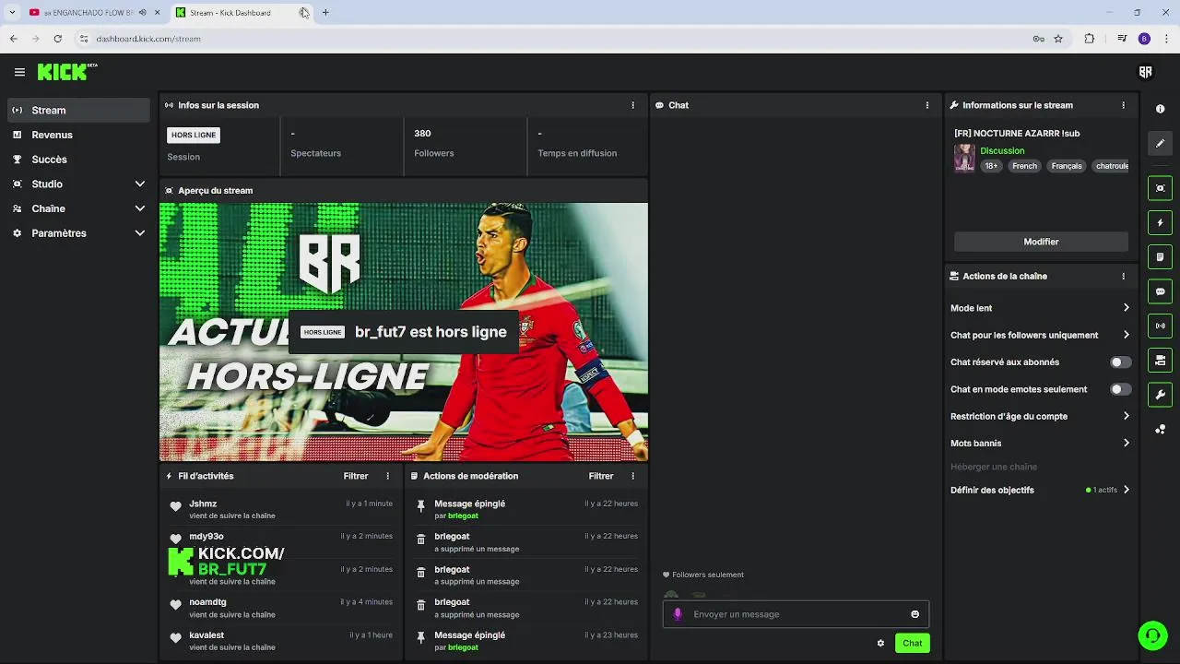
Task: Click the Discussion category thumbnail
Action: tap(964, 158)
